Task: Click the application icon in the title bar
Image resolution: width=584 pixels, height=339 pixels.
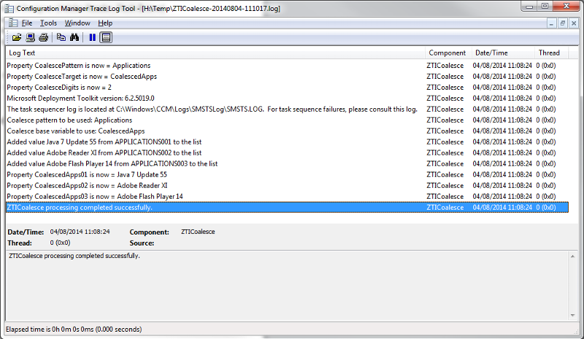Action: point(9,8)
